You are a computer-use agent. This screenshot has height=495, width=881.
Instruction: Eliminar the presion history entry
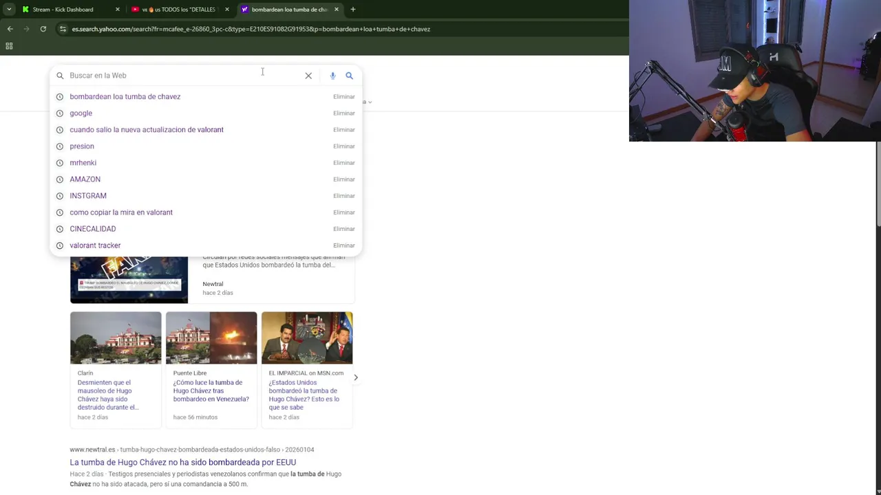343,146
